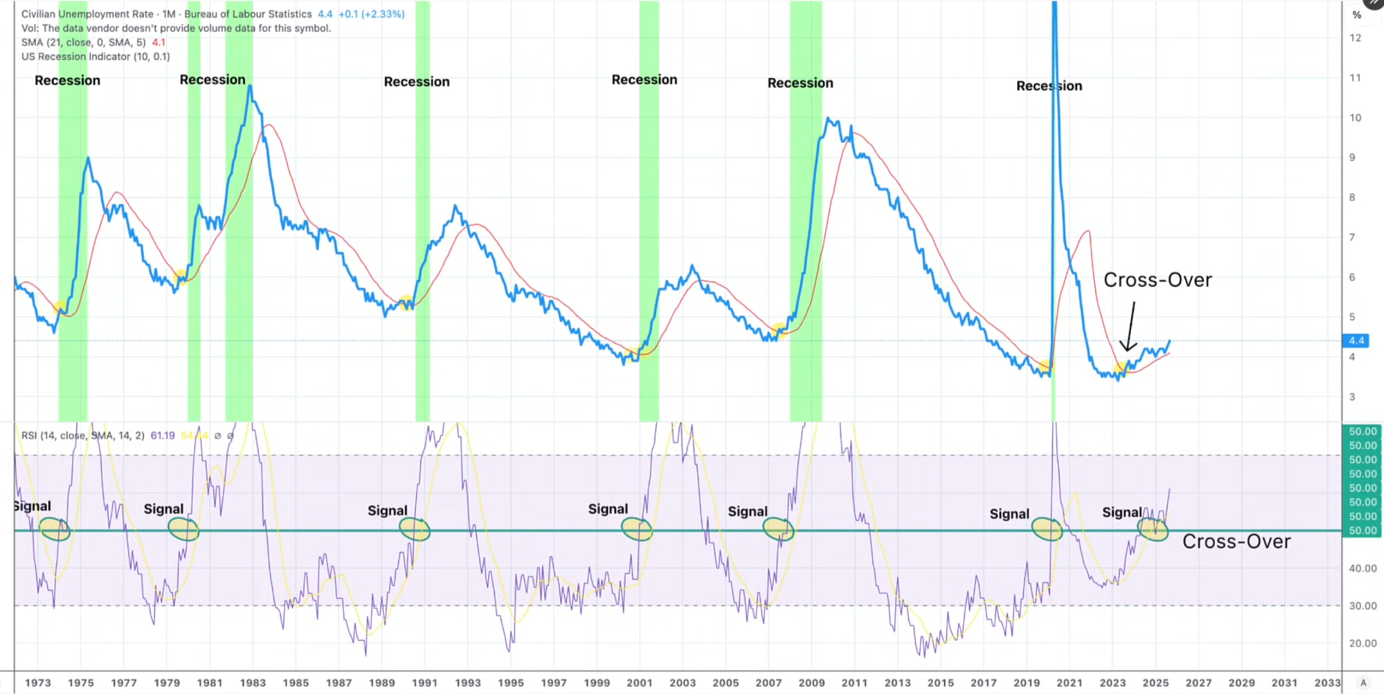Click the 1991 label on the time axis
The height and width of the screenshot is (694, 1384).
425,683
